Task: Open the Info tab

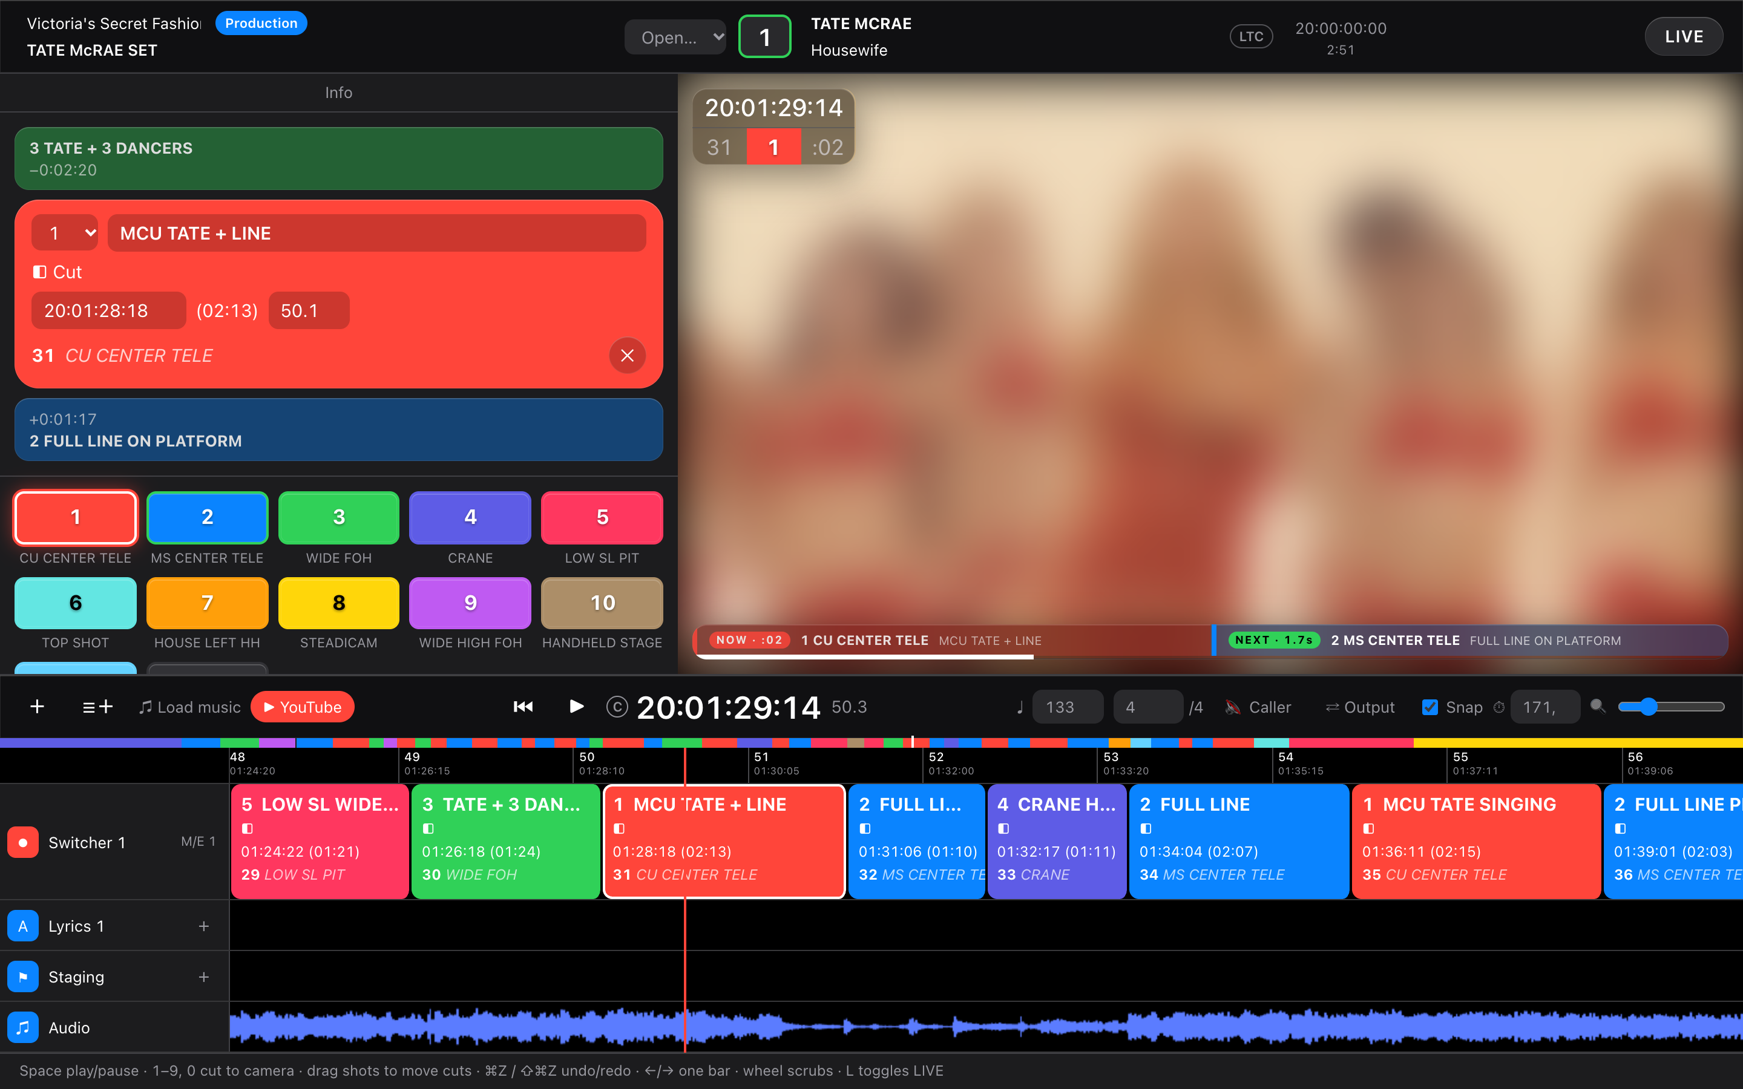Action: click(338, 92)
